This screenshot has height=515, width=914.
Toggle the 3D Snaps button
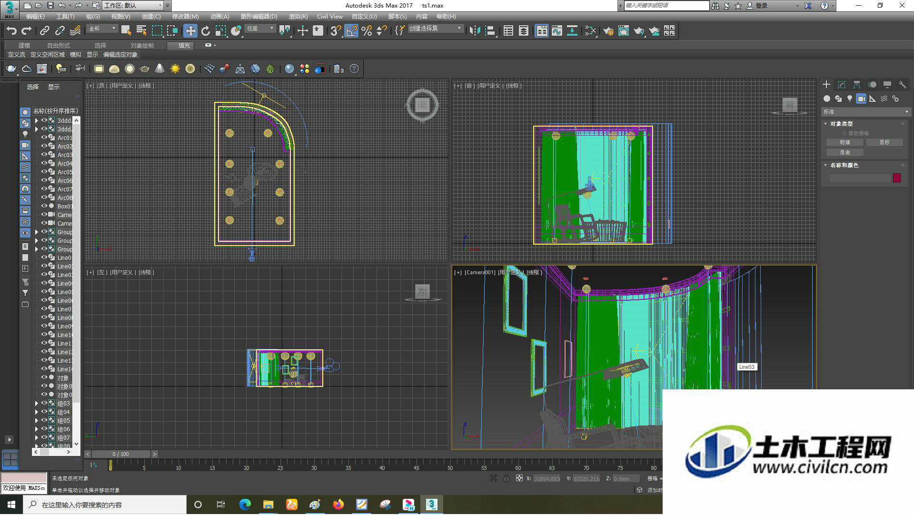click(x=336, y=31)
